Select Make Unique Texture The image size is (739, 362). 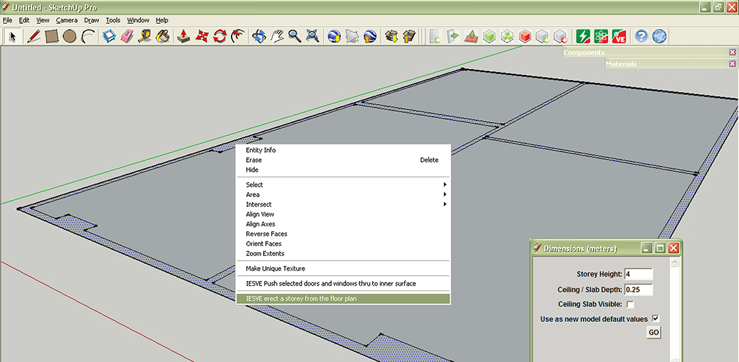pyautogui.click(x=343, y=269)
